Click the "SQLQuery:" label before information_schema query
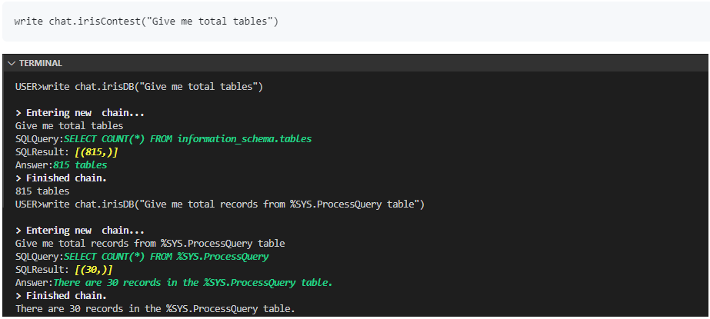Viewport: 710px width, 319px height. point(39,139)
